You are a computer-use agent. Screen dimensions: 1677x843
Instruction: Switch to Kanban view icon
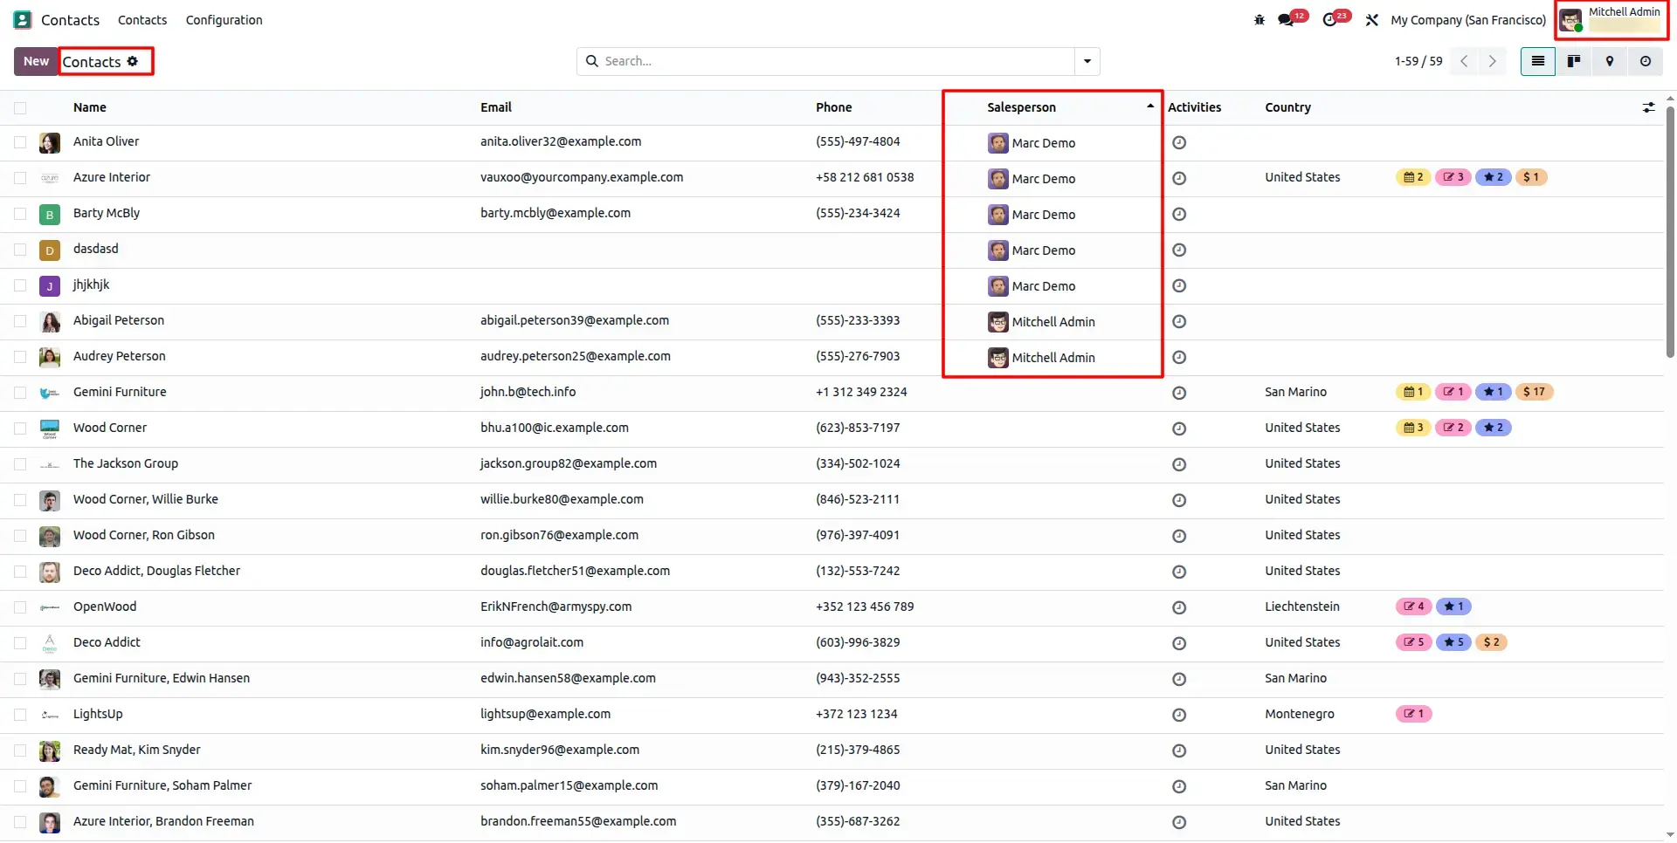[x=1574, y=61]
